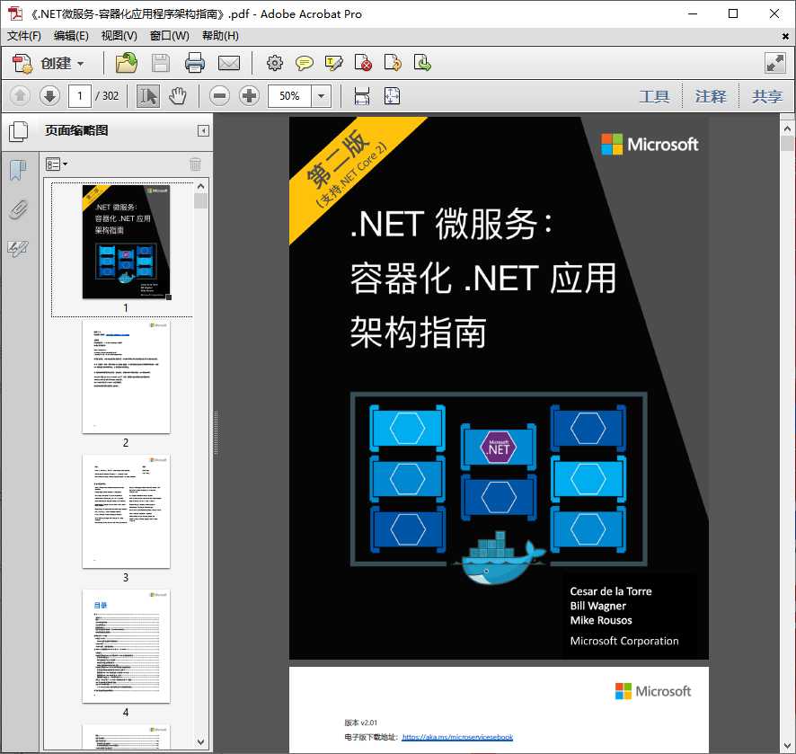Viewport: 796px width, 754px height.
Task: Click the add sticky note comment icon
Action: click(305, 63)
